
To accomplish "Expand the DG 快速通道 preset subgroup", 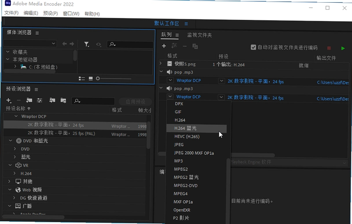I will 14,198.
